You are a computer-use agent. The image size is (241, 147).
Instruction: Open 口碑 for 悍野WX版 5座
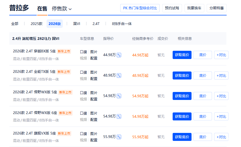[x=84, y=93]
